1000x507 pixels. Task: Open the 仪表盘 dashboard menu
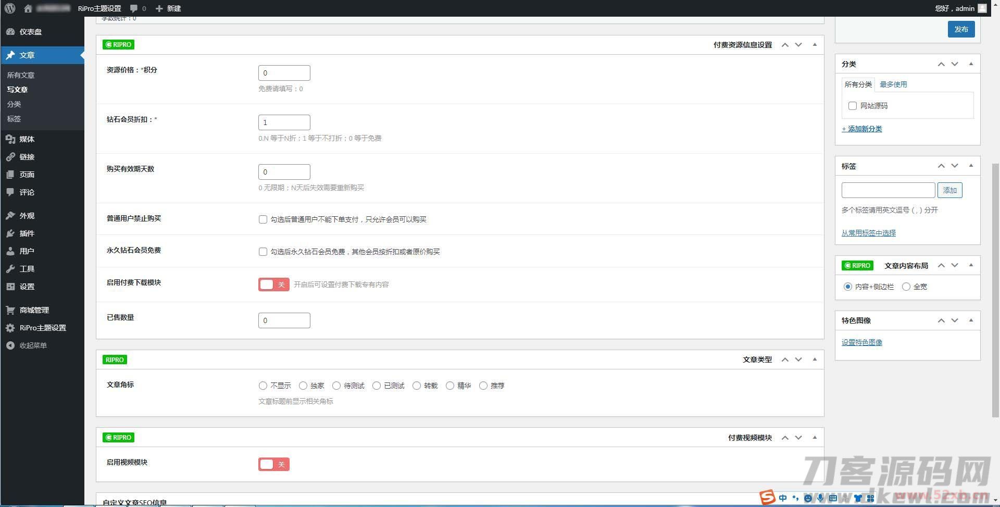point(30,32)
